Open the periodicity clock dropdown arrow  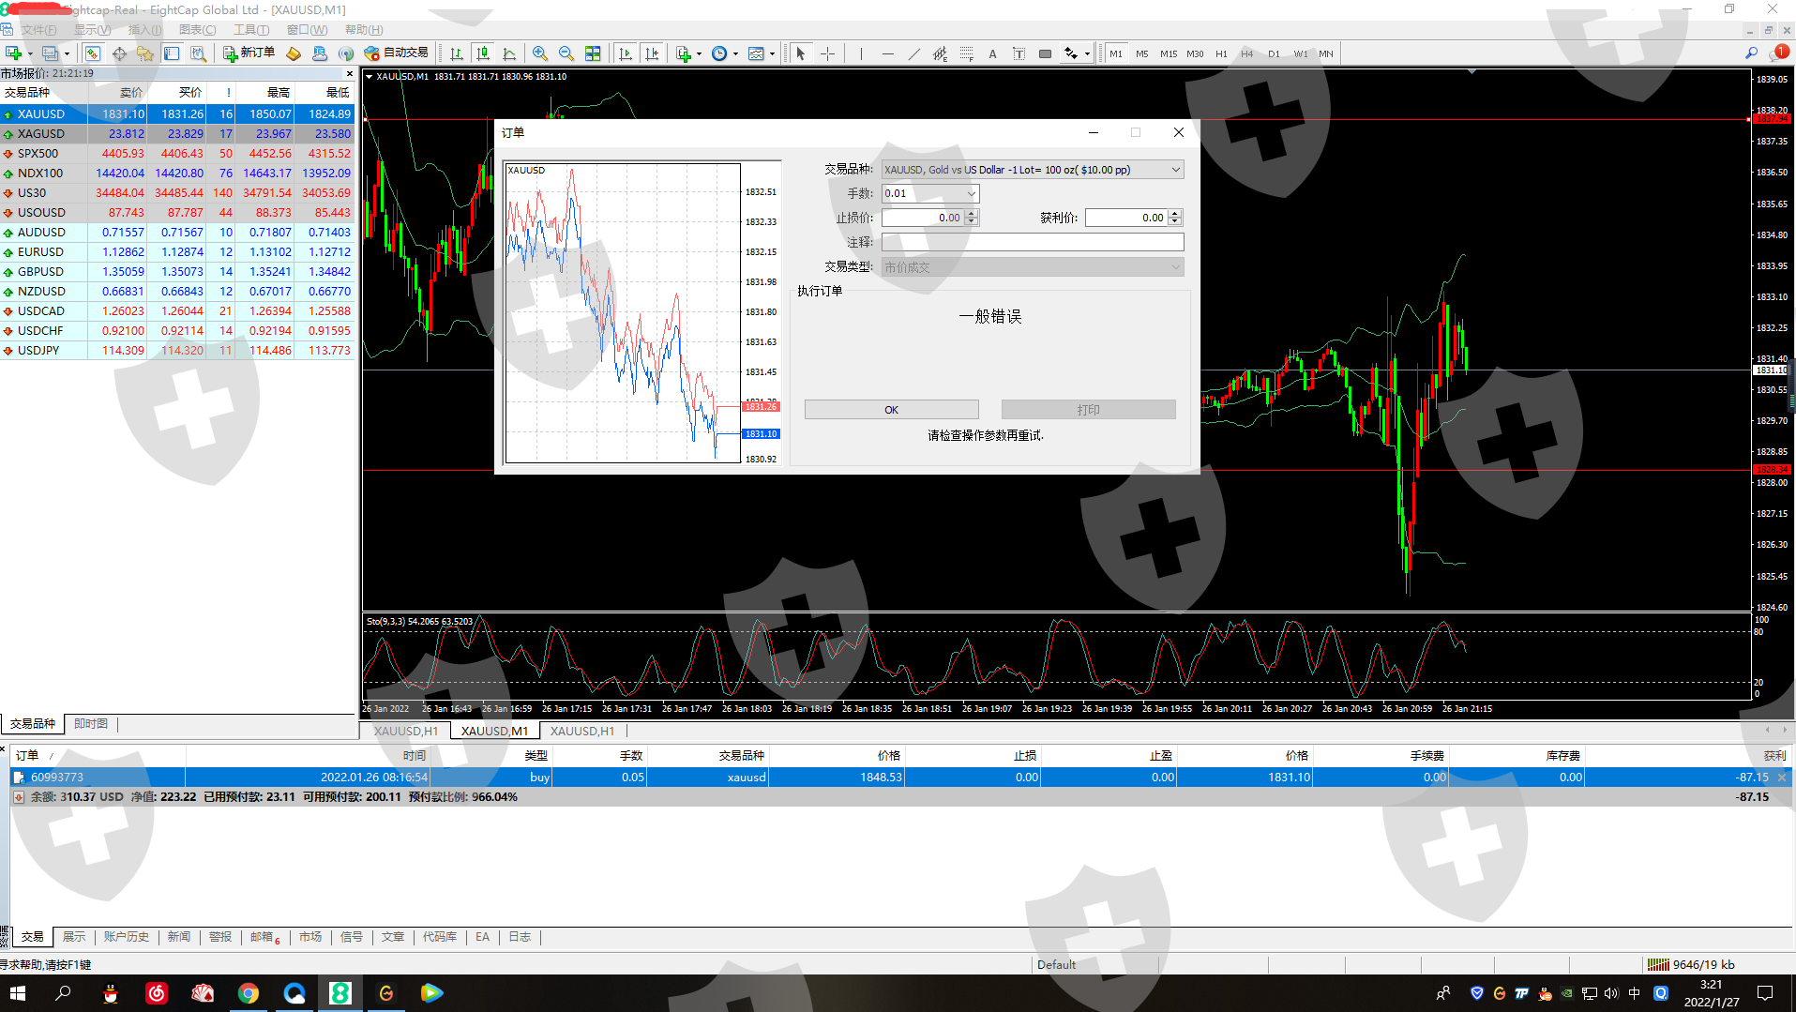coord(735,53)
